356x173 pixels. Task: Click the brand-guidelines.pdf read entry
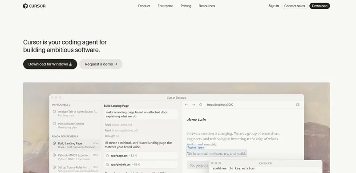121,130
